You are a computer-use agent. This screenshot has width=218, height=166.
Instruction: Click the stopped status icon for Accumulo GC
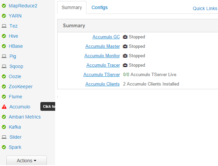[x=125, y=37]
